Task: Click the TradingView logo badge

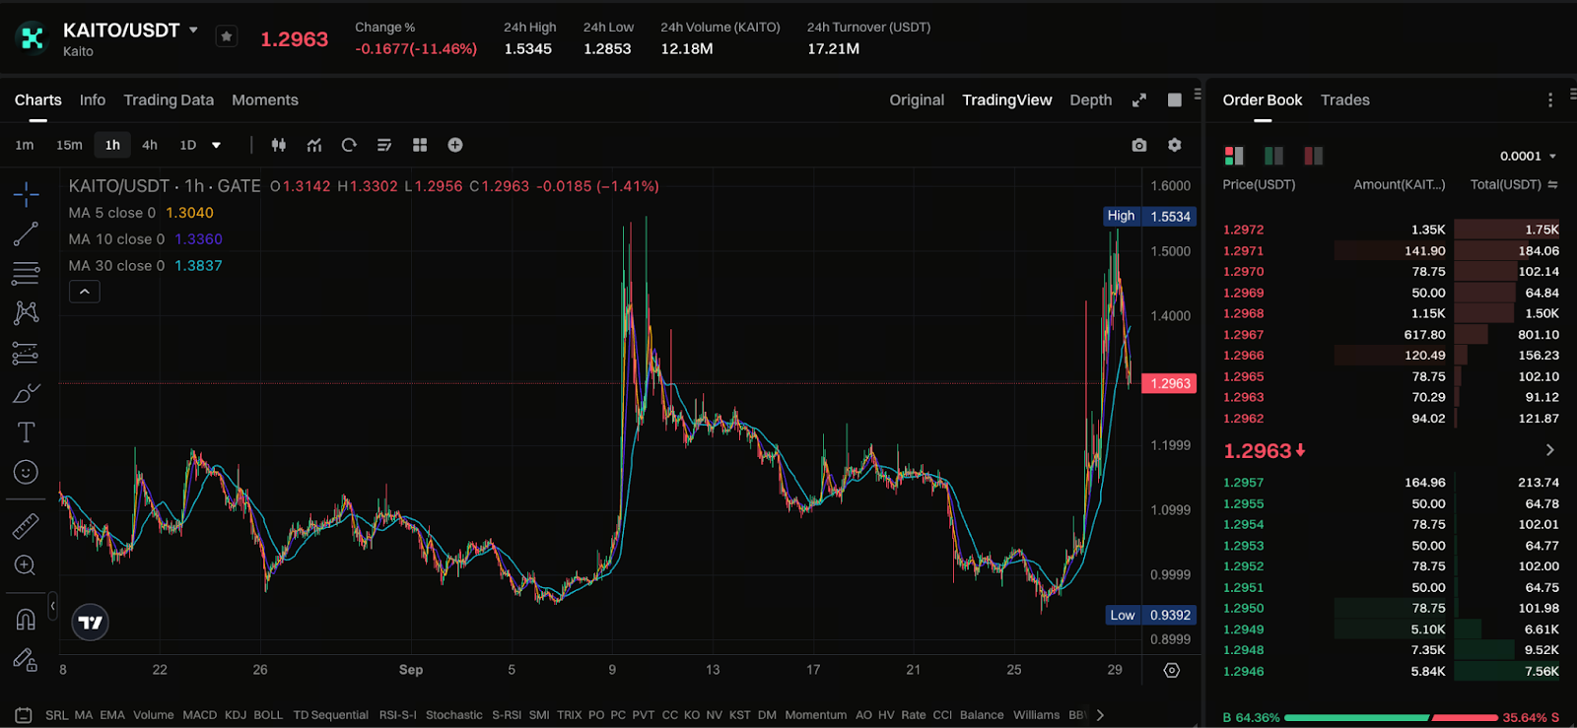Action: coord(91,623)
